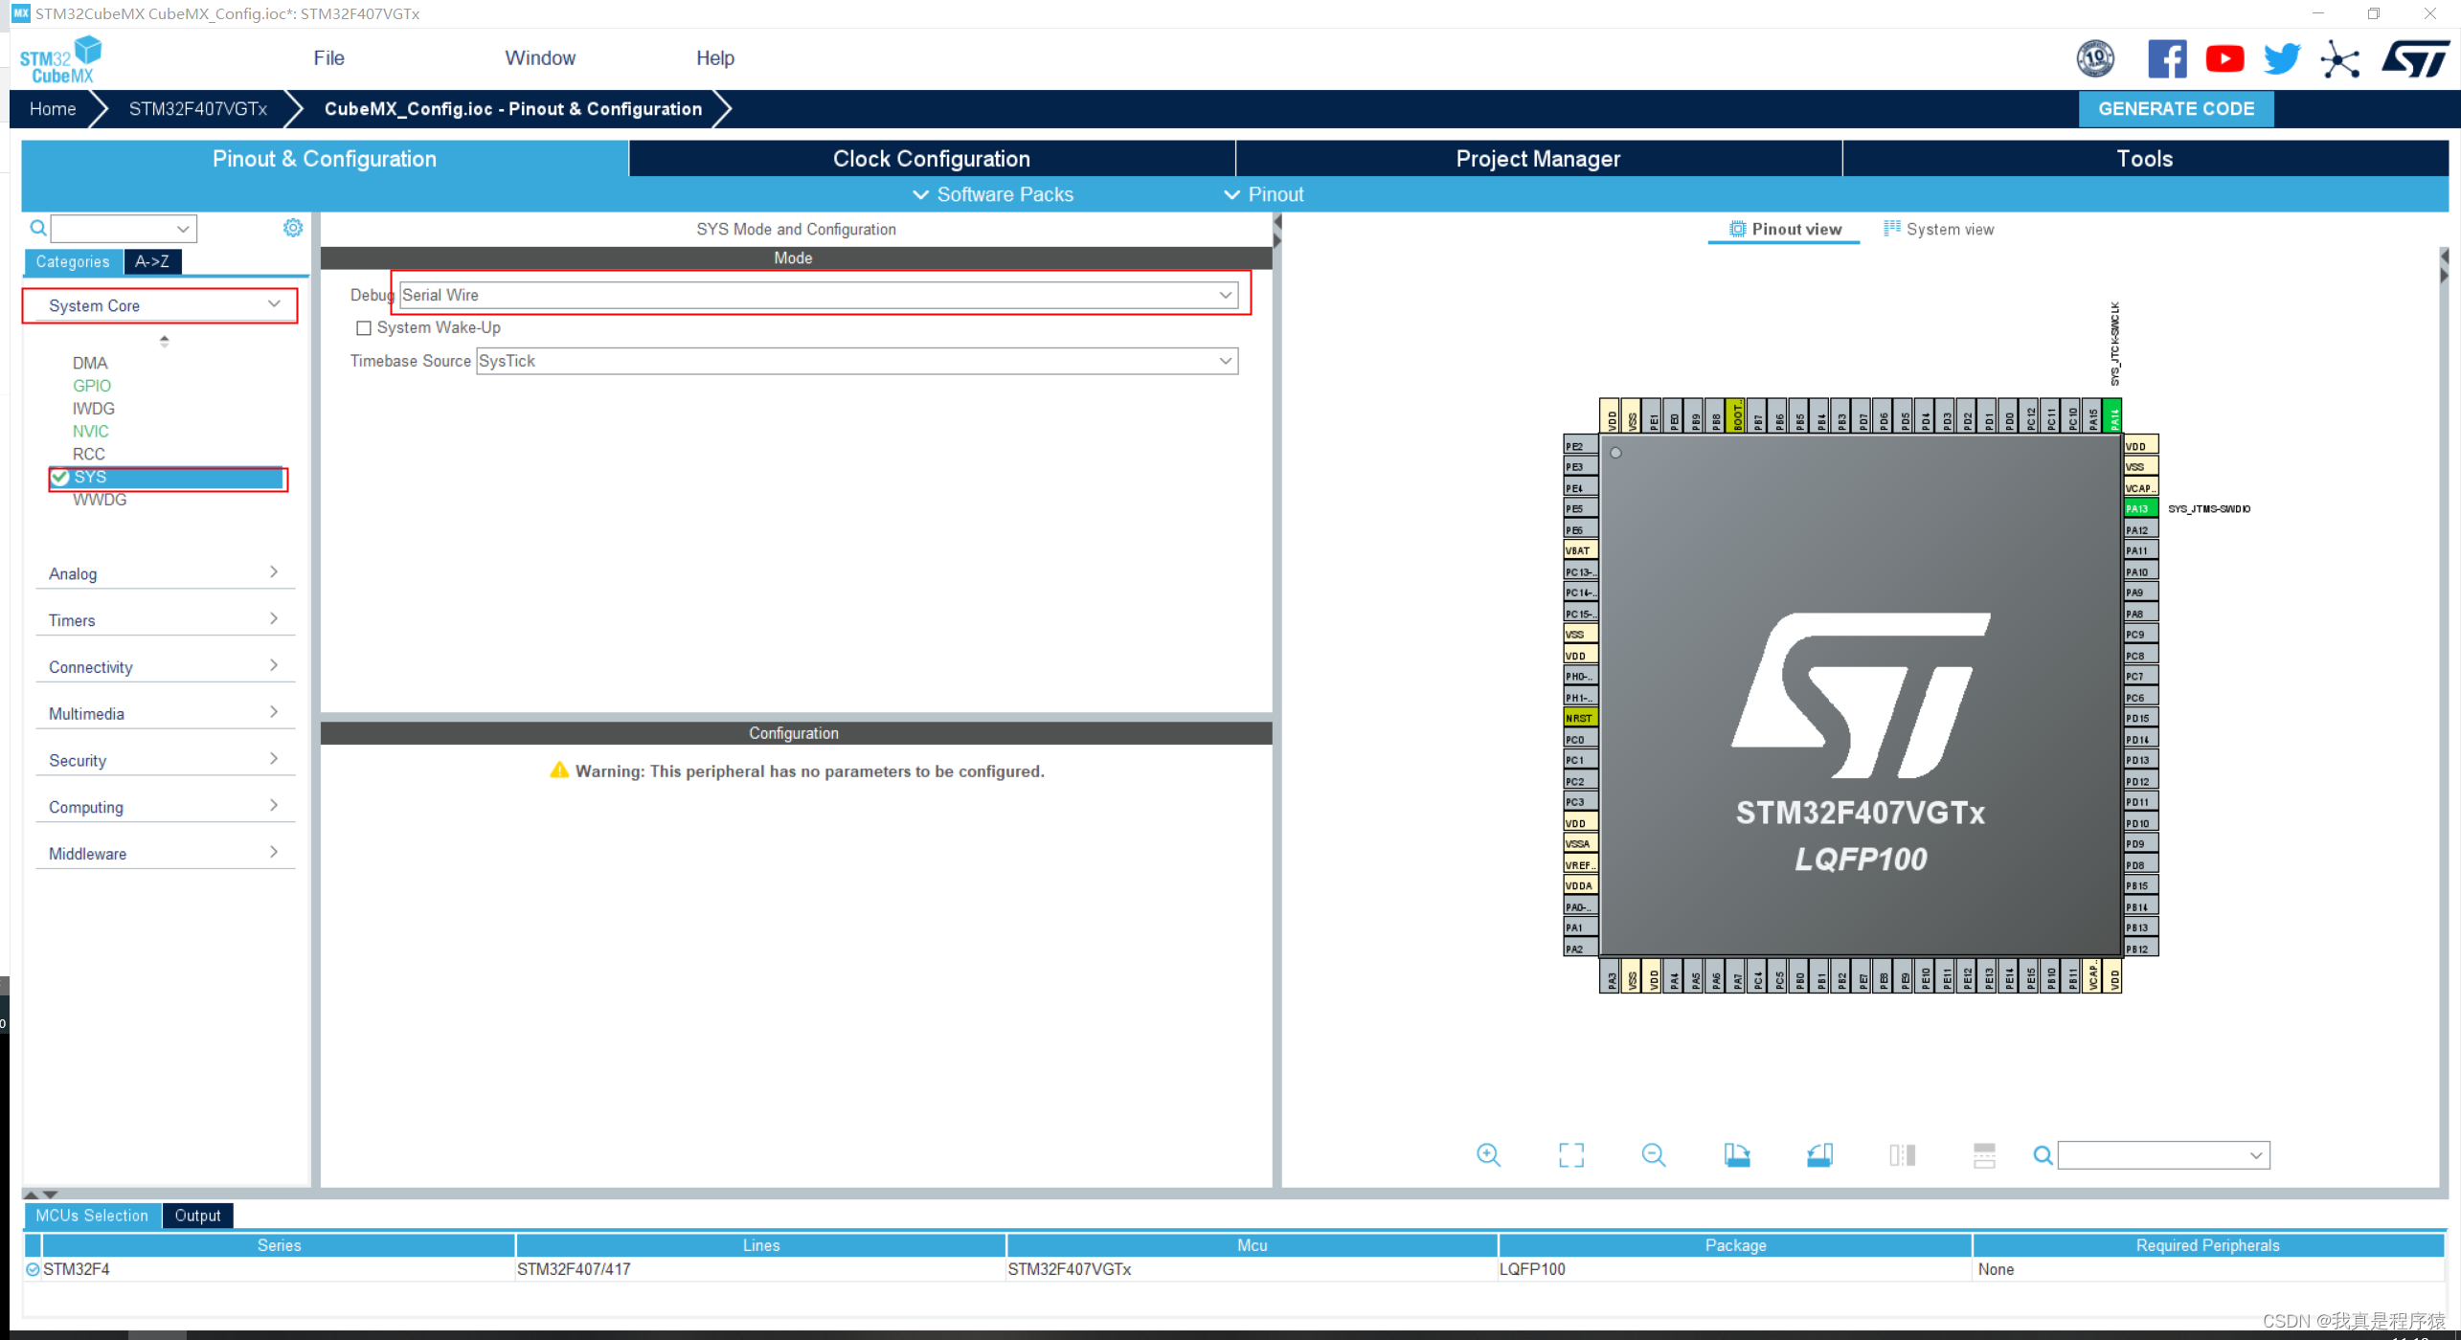Switch to System view
Viewport: 2461px width, 1340px height.
point(1939,230)
